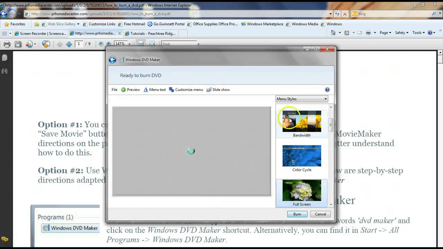The height and width of the screenshot is (249, 443).
Task: Click the menu styles list scroll down arrow
Action: [x=331, y=204]
